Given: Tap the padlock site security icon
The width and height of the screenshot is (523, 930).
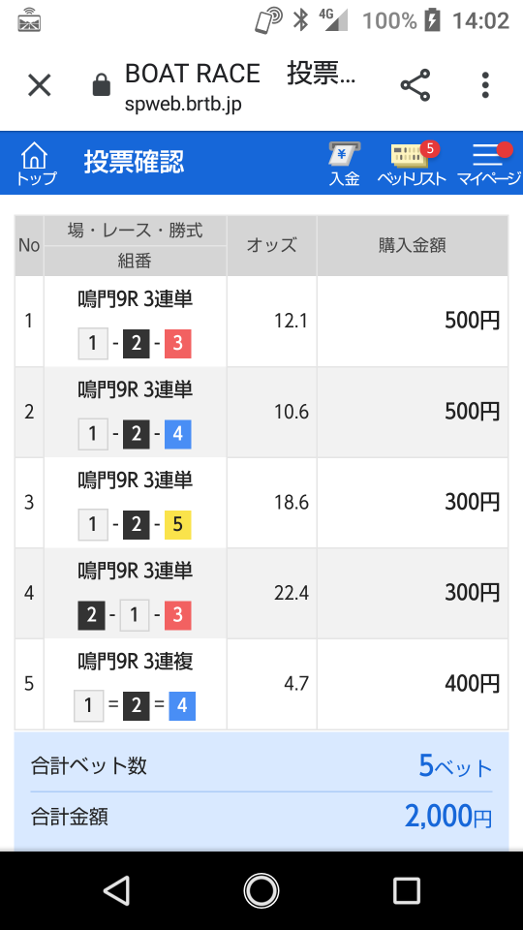Looking at the screenshot, I should pyautogui.click(x=102, y=85).
